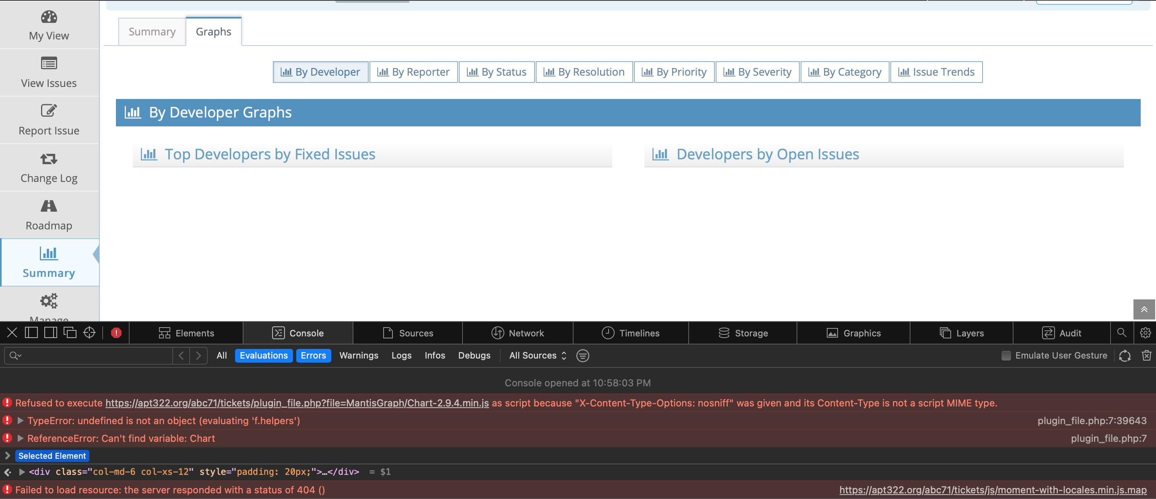Screen dimensions: 1156x499
Task: Expand the ReferenceError Chart message
Action: [20, 438]
